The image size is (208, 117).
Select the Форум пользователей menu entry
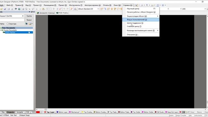pyautogui.click(x=141, y=19)
